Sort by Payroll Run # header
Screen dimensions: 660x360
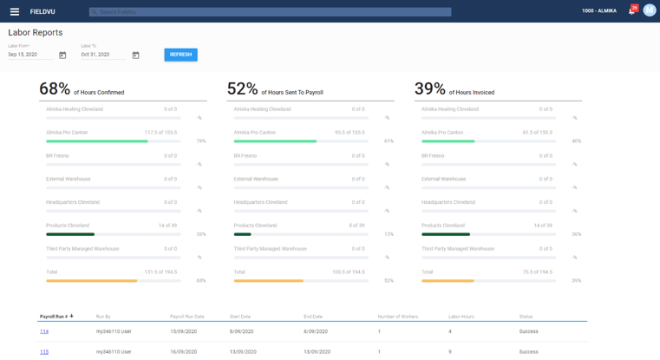pos(54,317)
